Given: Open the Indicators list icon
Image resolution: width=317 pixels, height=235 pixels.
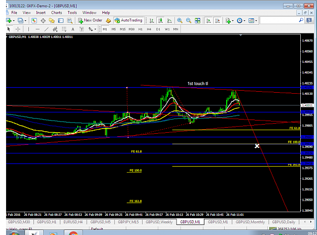Looking at the screenshot, I should coord(228,20).
